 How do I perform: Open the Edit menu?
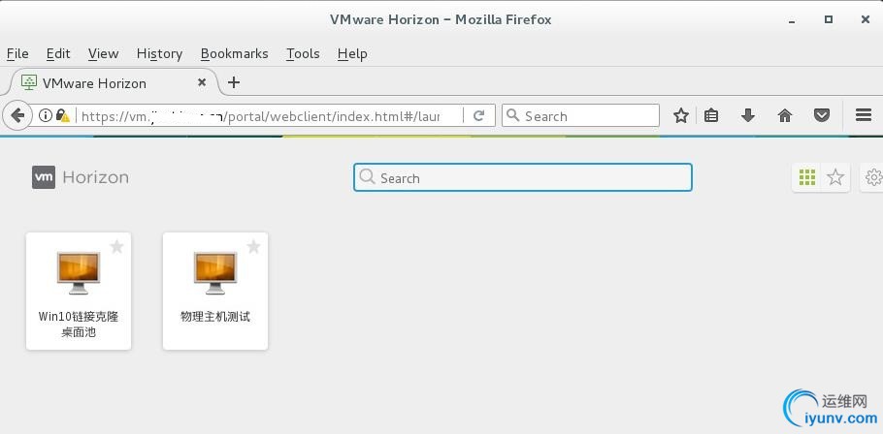58,53
